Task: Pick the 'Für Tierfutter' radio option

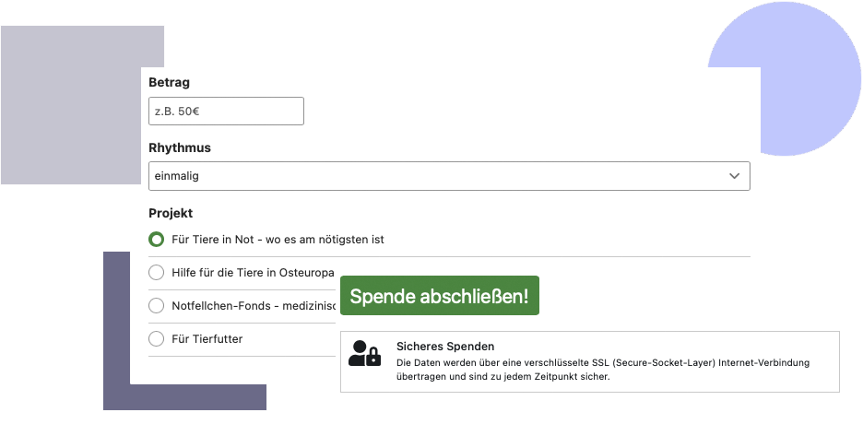Action: click(x=157, y=339)
